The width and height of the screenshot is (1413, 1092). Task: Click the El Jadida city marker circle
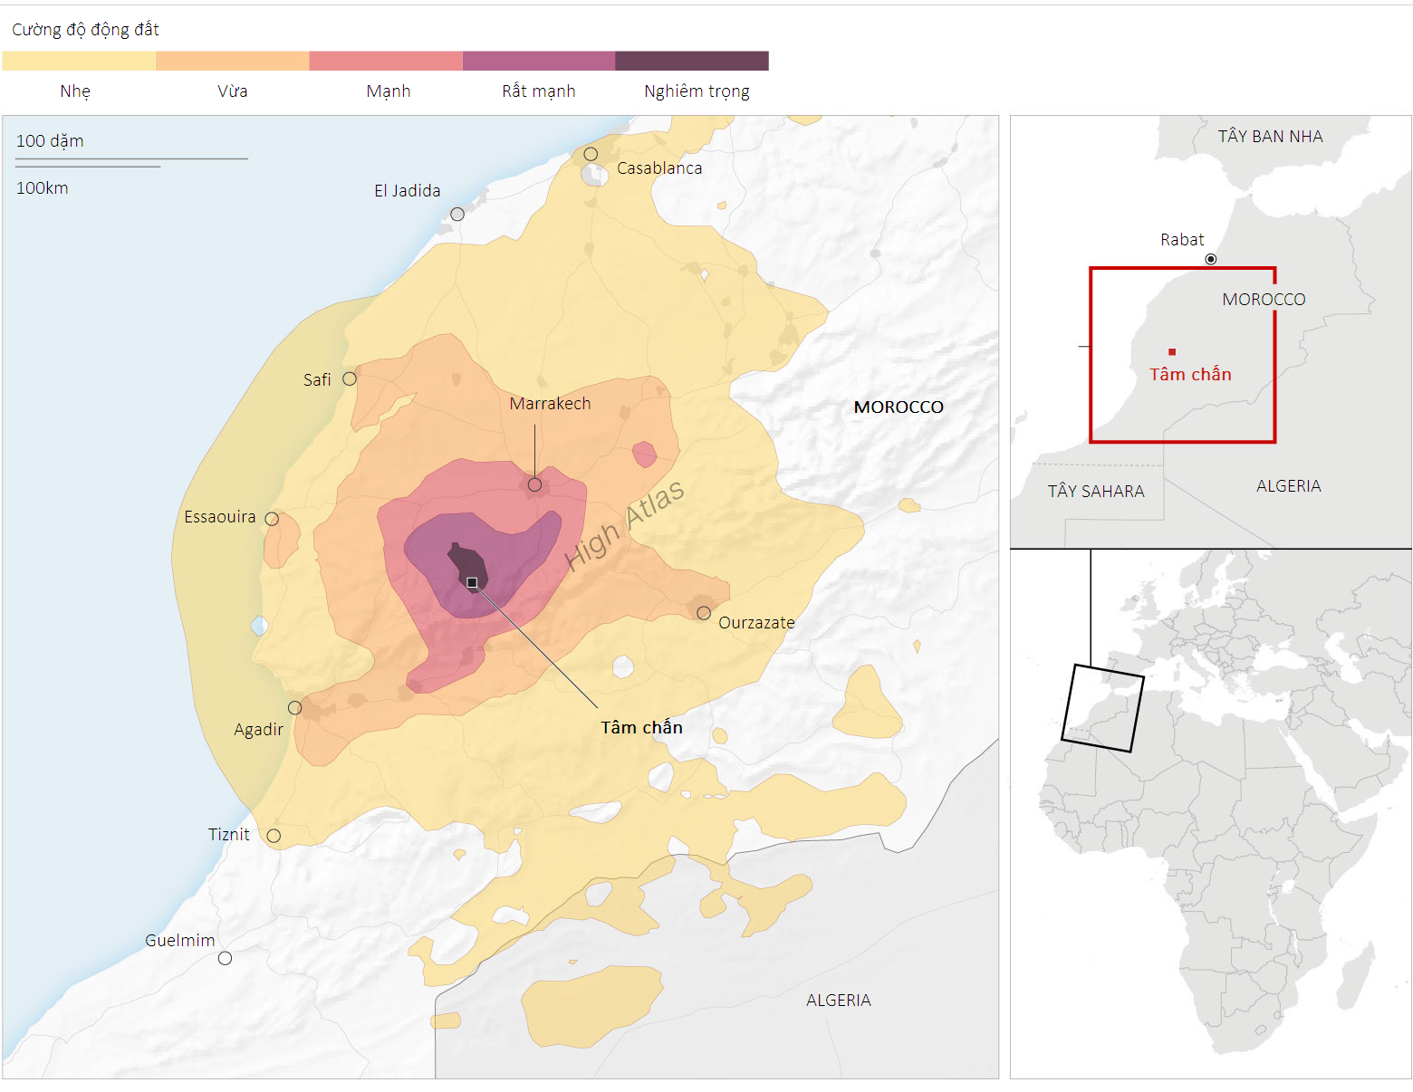tap(457, 215)
